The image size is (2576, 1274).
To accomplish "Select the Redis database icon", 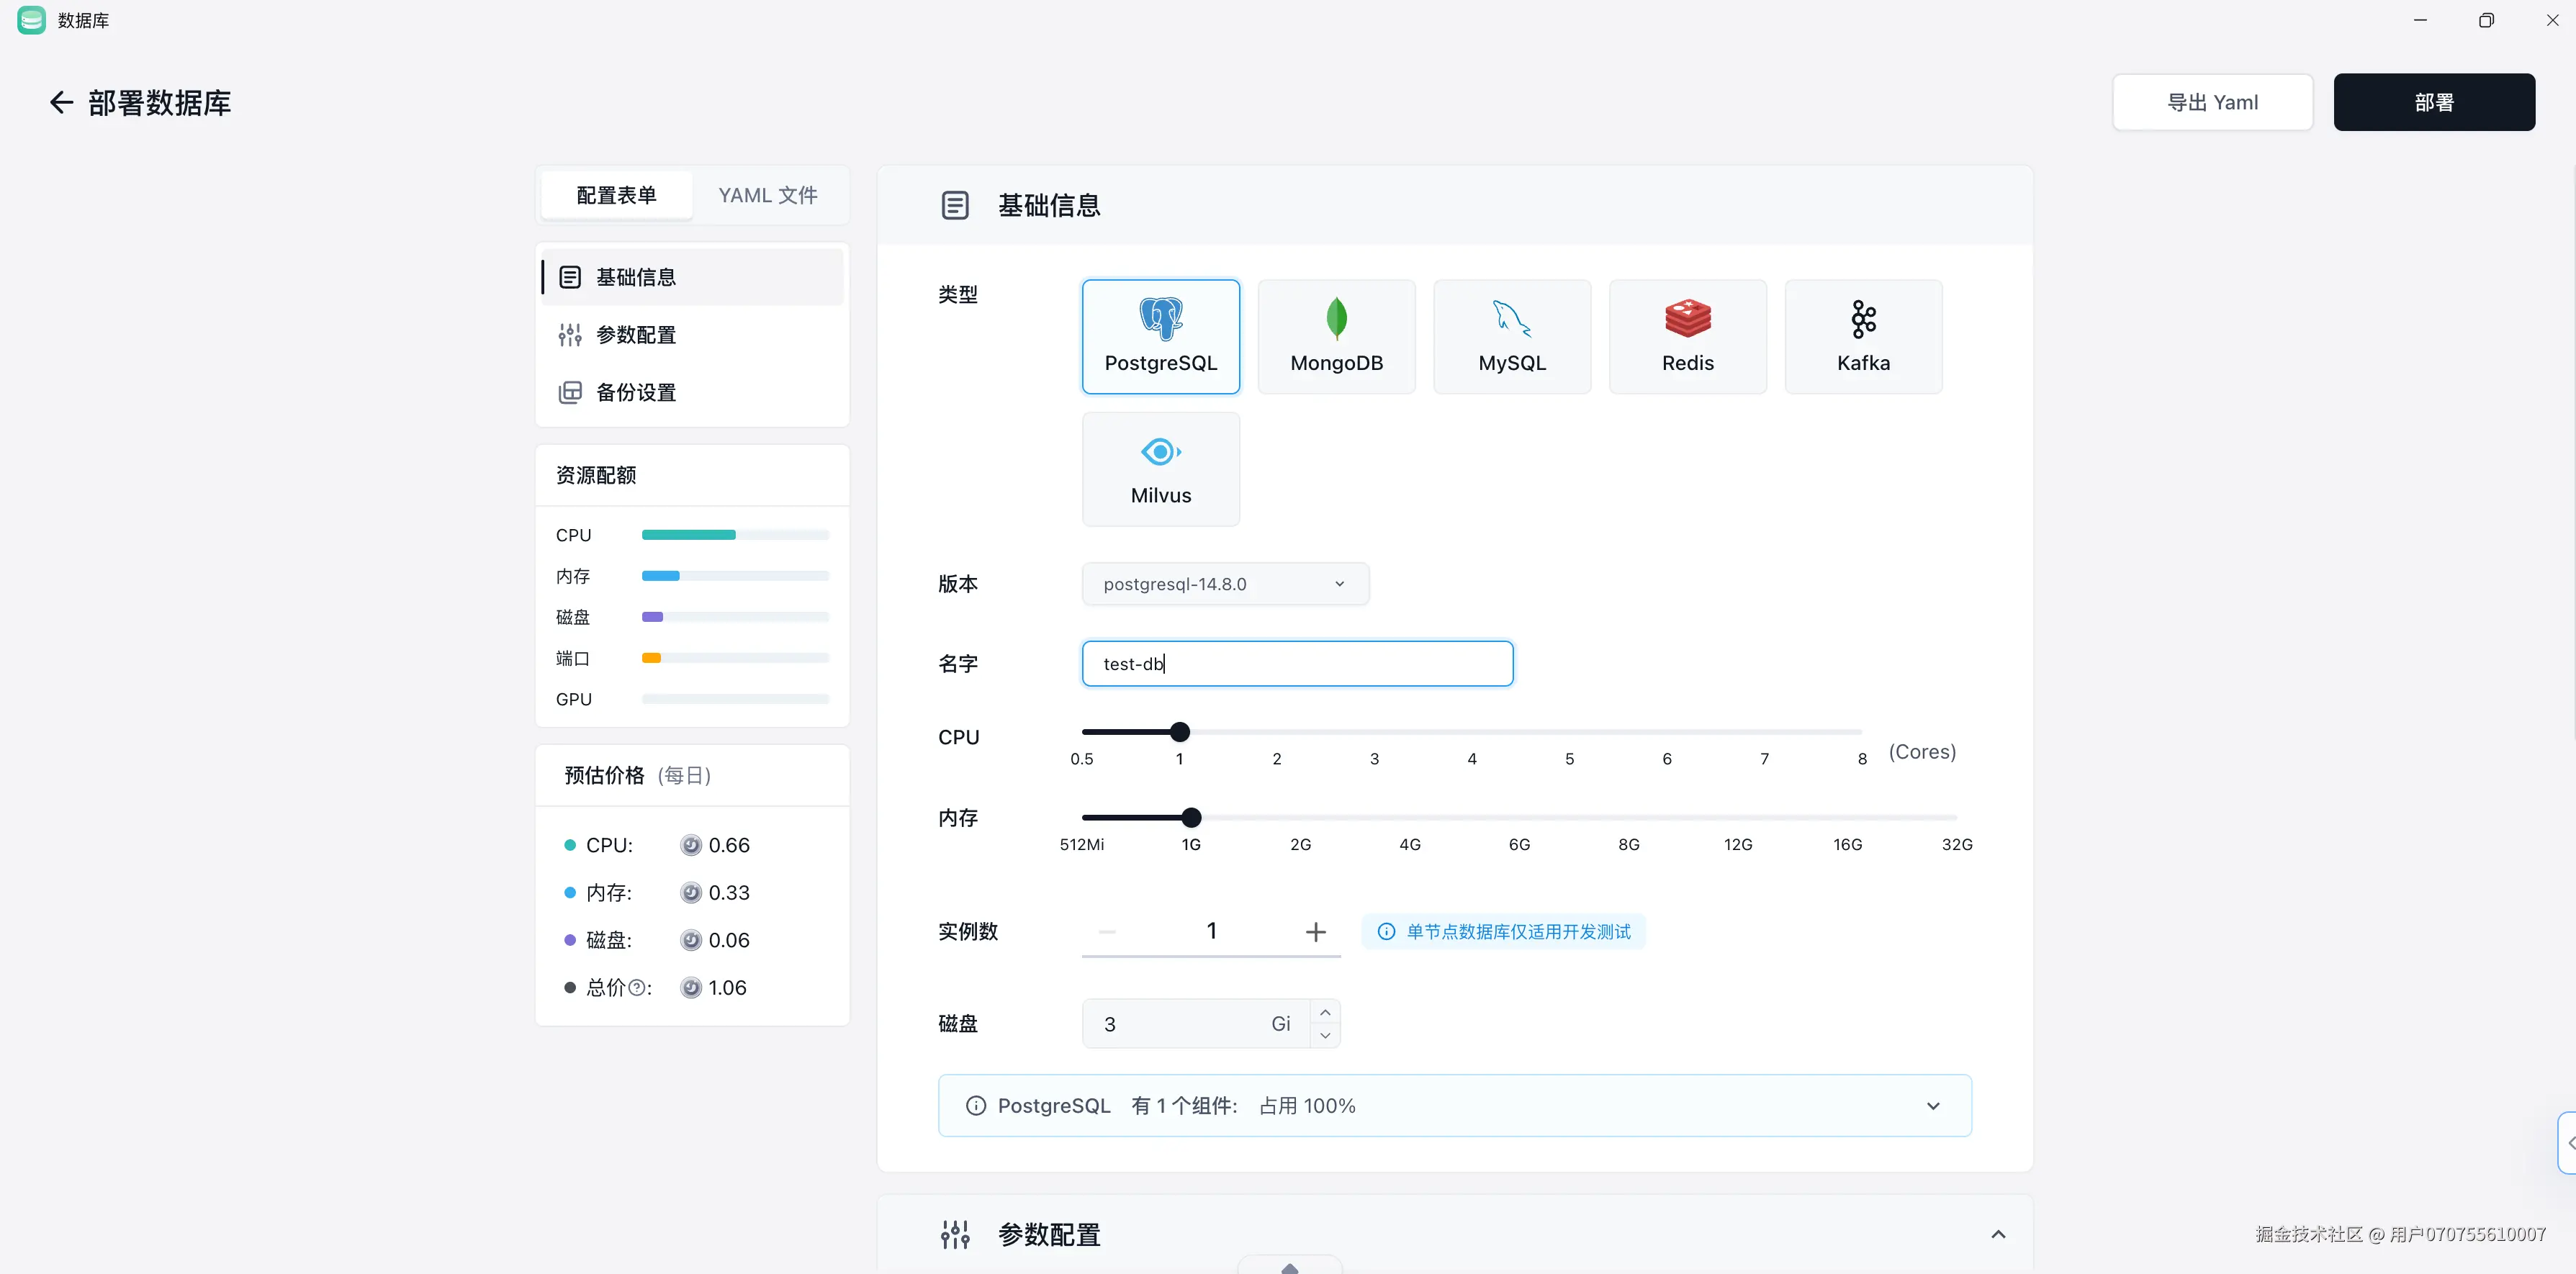I will click(1687, 320).
